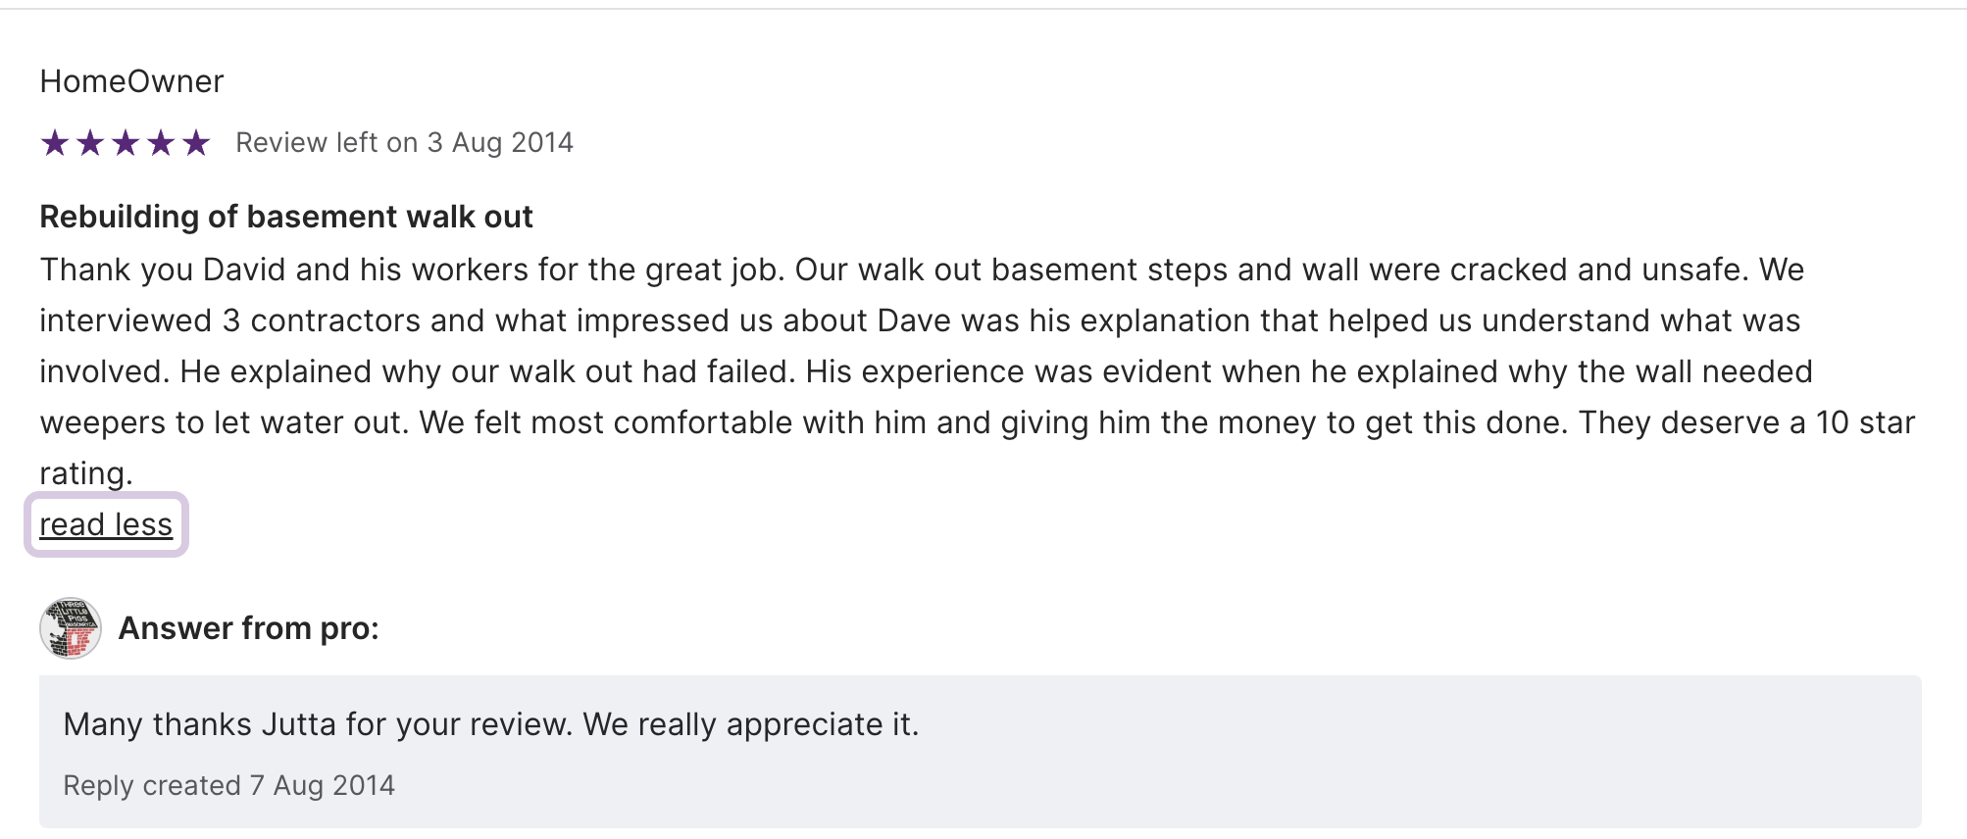
Task: Click the second purple rating star
Action: coord(90,143)
